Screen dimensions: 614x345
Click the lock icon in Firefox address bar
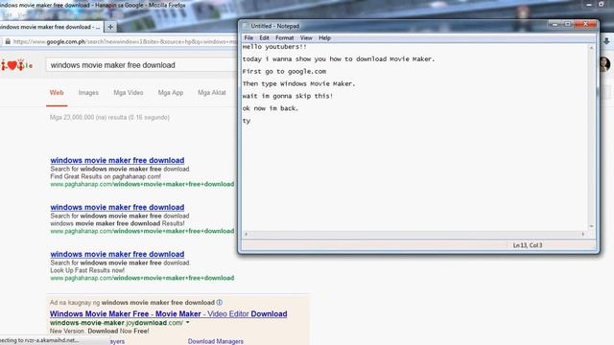[x=8, y=41]
